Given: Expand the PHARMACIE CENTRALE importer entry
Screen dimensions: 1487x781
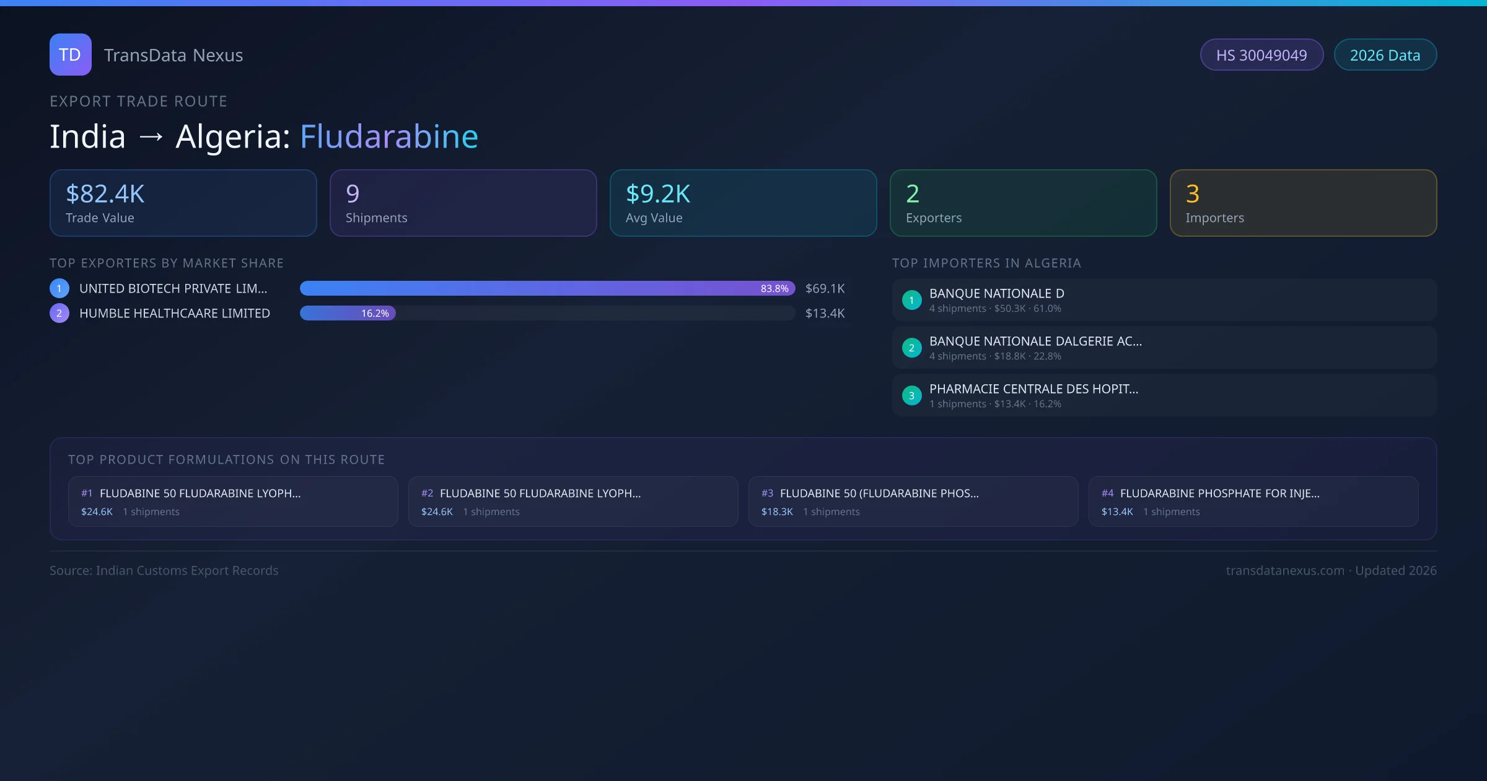Looking at the screenshot, I should click(1164, 395).
